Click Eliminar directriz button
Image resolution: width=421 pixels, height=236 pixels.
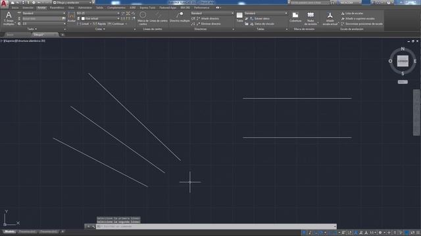click(x=209, y=24)
